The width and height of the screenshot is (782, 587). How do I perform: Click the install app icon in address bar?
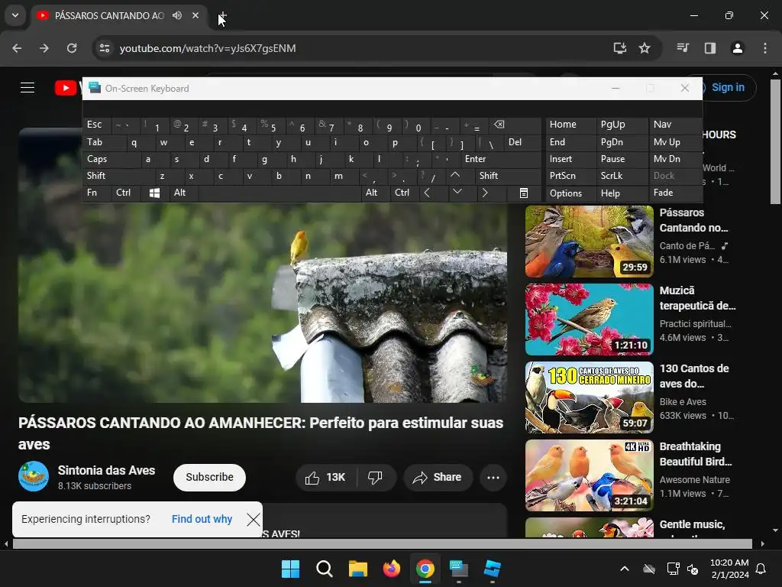[x=619, y=48]
